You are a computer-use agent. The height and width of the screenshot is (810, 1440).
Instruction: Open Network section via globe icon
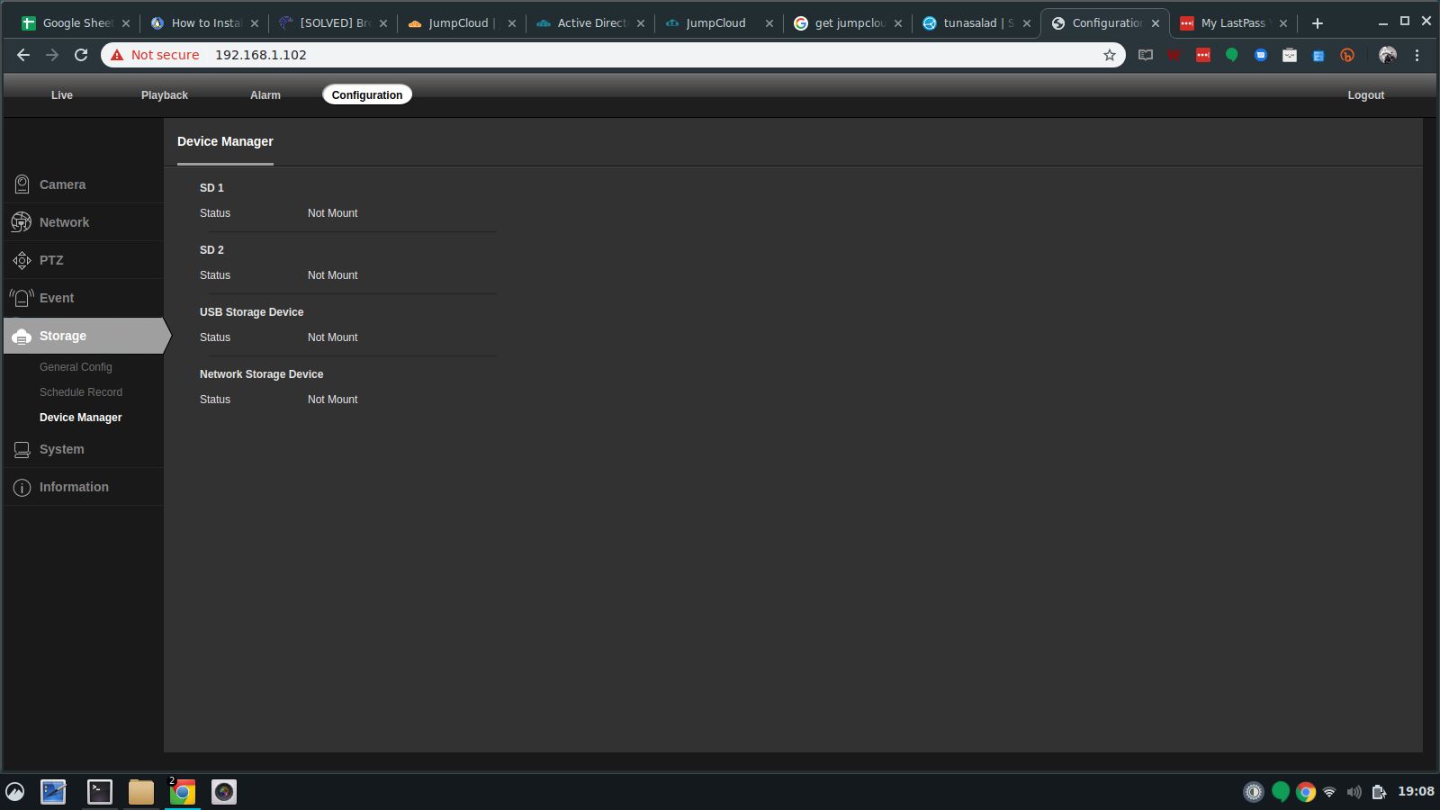click(22, 222)
